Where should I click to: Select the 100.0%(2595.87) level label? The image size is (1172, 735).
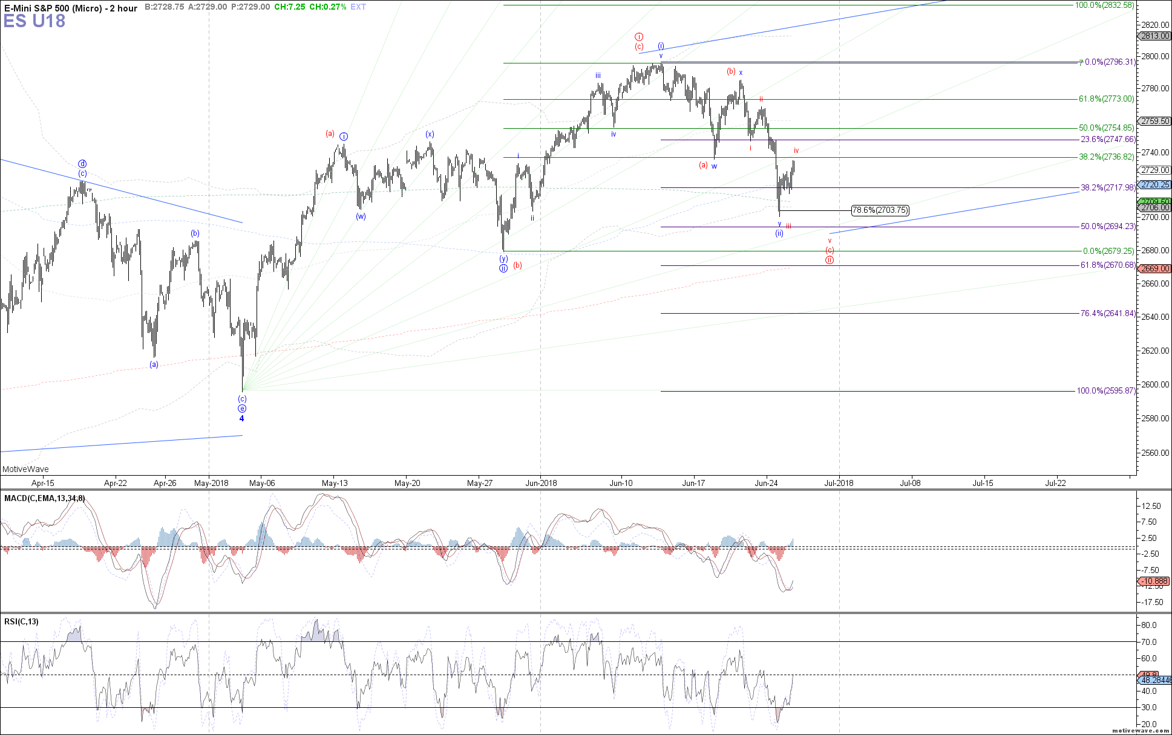1107,391
